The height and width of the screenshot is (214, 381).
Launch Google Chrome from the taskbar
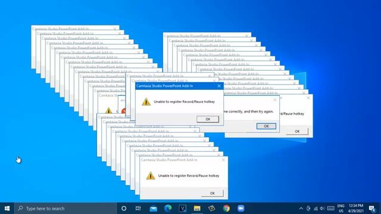click(x=226, y=208)
